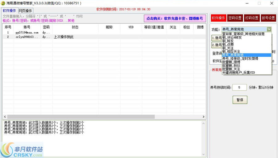Click the app icon in title bar
The height and width of the screenshot is (158, 278).
pos(3,3)
